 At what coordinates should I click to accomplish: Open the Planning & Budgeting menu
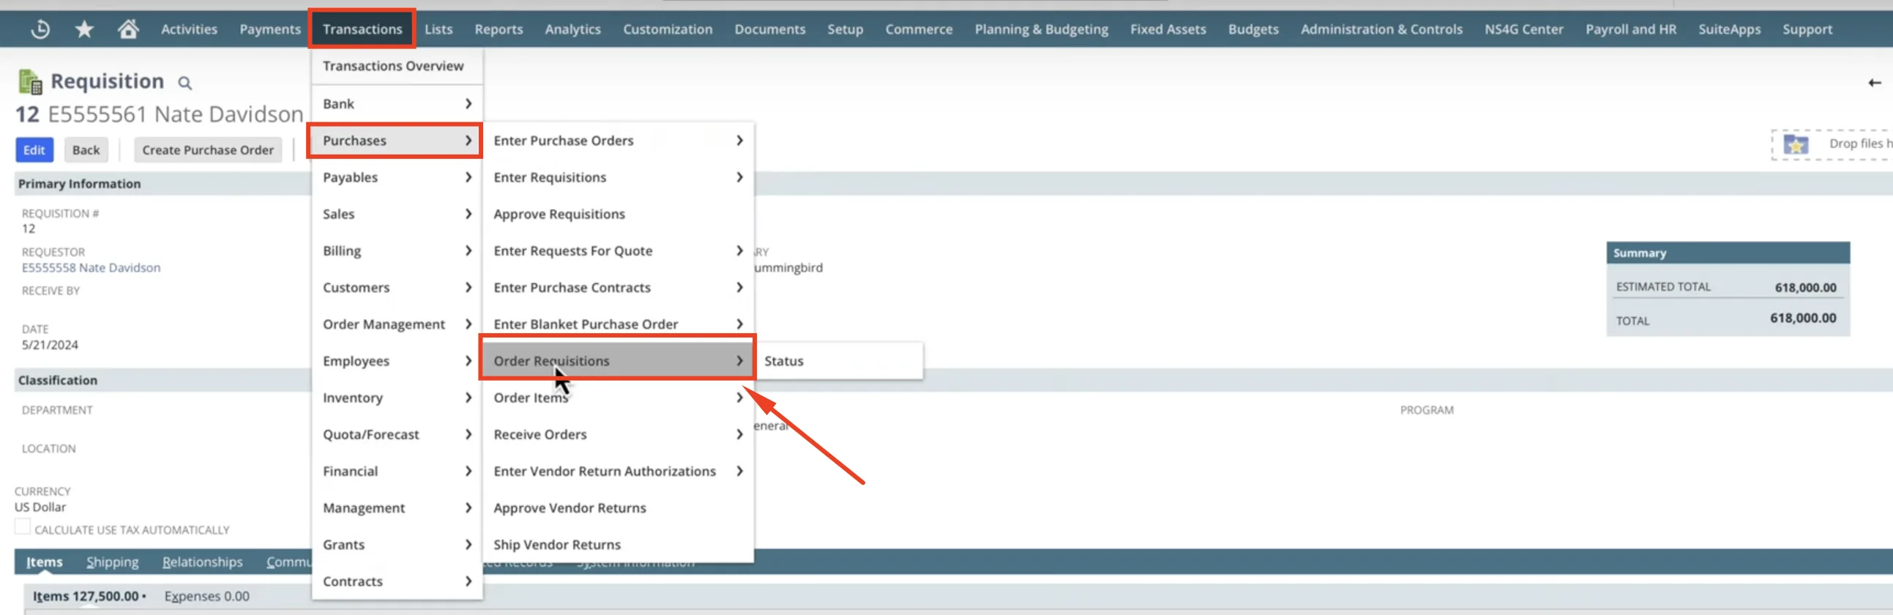point(1042,29)
